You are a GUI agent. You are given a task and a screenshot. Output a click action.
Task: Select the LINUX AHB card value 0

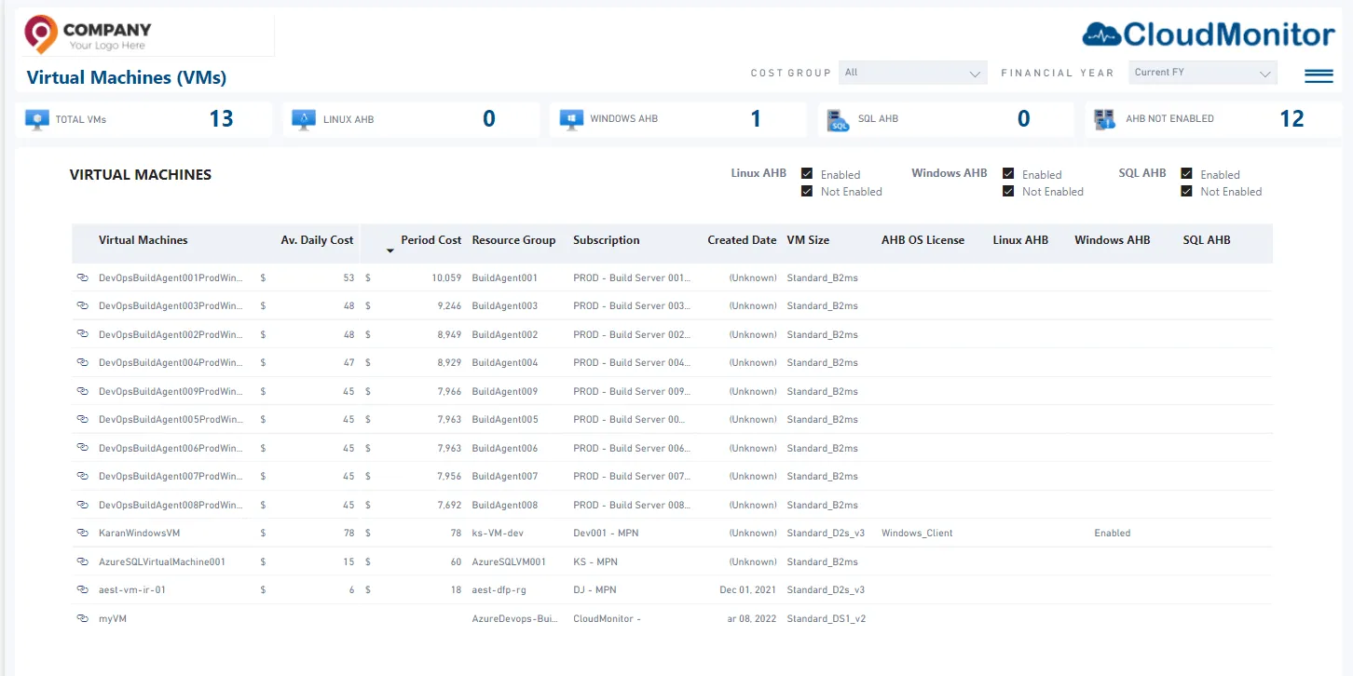tap(489, 119)
